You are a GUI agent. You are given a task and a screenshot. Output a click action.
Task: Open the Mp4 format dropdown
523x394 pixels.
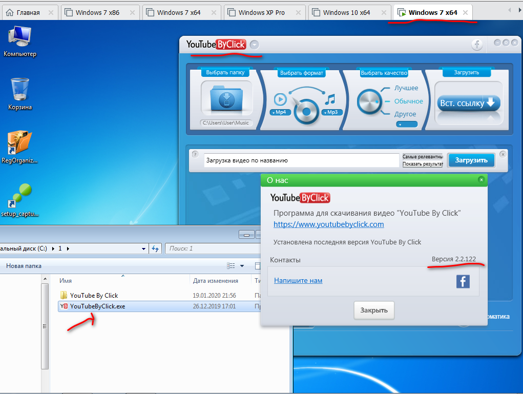click(280, 112)
